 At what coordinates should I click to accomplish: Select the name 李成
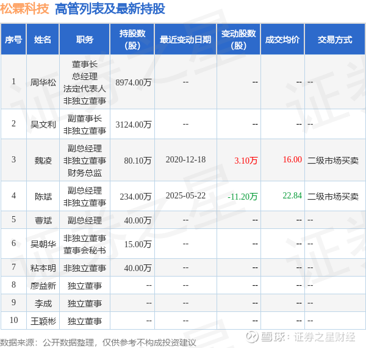[43, 303]
